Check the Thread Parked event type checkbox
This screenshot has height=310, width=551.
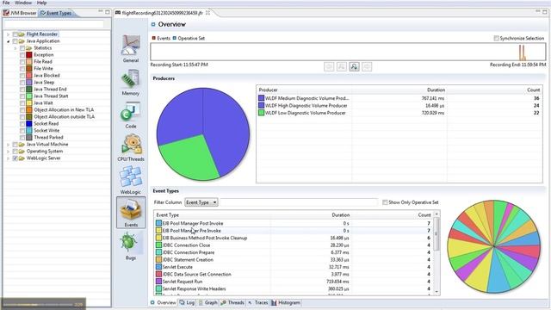coord(22,138)
